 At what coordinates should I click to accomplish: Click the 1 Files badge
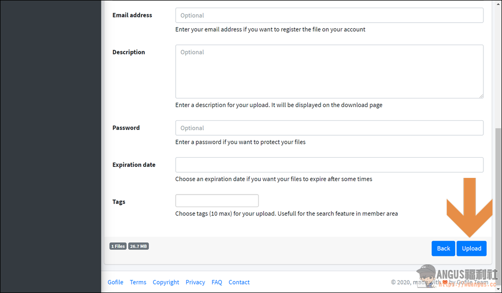[x=118, y=246]
